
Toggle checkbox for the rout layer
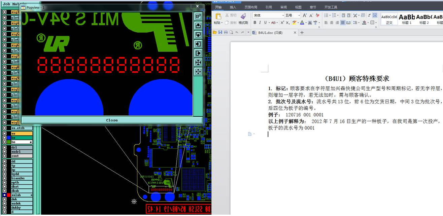tap(4, 156)
